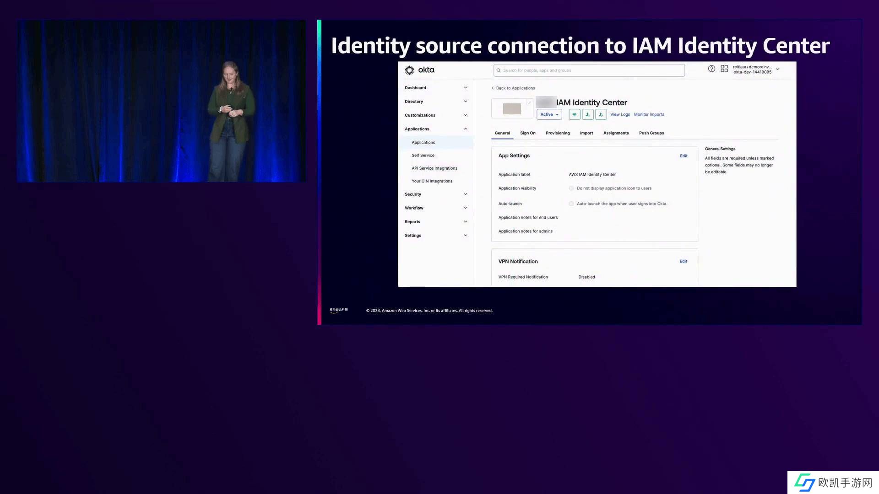Search for people, apps and groups field
The image size is (879, 494).
tap(589, 70)
